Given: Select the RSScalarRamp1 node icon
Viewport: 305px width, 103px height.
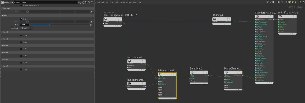Looking at the screenshot, I should (x=129, y=83).
